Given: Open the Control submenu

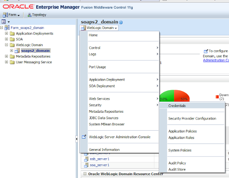Looking at the screenshot, I should (x=123, y=48).
